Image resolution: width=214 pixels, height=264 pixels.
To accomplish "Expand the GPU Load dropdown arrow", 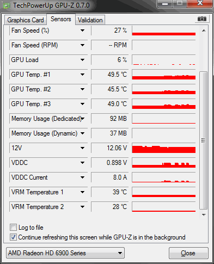I will (x=83, y=60).
